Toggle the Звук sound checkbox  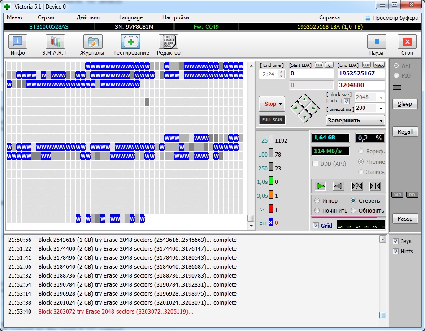coord(395,241)
